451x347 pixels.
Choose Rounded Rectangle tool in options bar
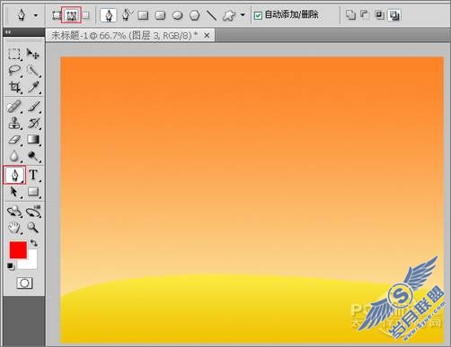click(160, 15)
